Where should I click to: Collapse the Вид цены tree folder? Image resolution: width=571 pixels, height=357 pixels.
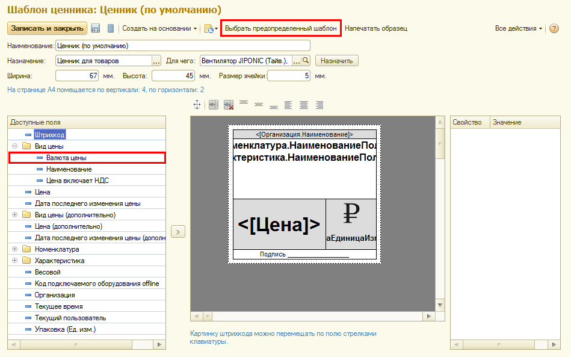(x=14, y=146)
